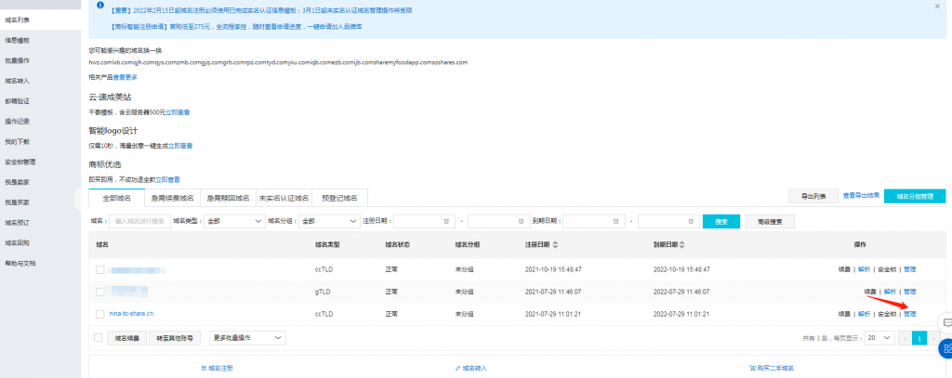Viewport: 952px width, 378px height.
Task: Click the link icon beside bottom 域名转入
Action: coord(457,369)
